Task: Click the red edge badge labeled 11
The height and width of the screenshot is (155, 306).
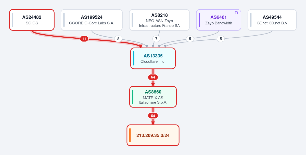Action: 84,39
